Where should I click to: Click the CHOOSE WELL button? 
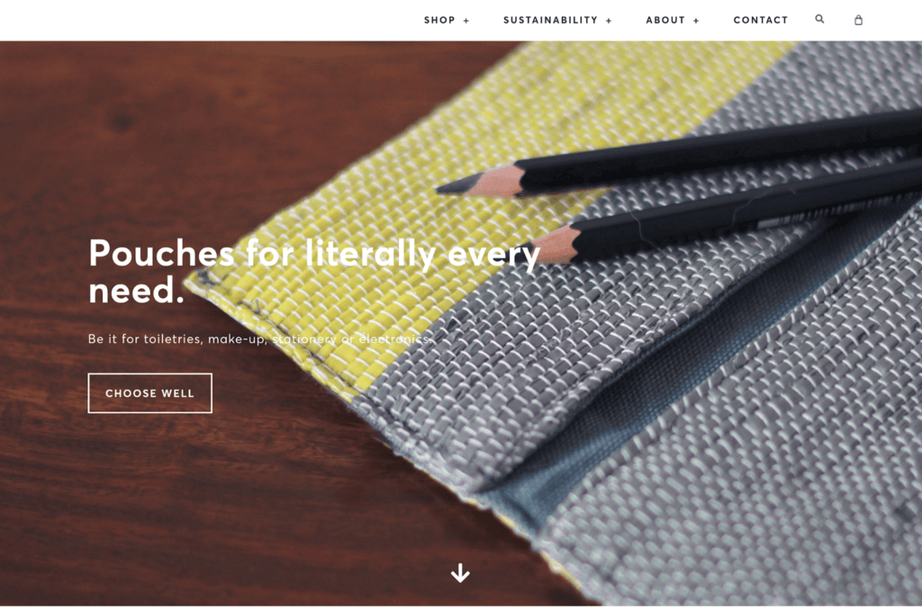150,393
